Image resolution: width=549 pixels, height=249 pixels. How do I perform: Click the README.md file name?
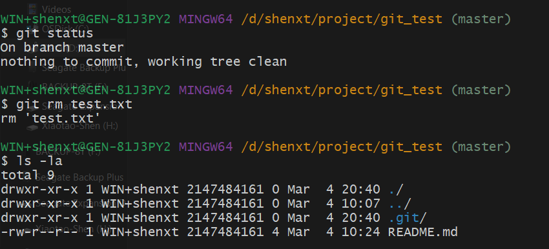pyautogui.click(x=422, y=232)
